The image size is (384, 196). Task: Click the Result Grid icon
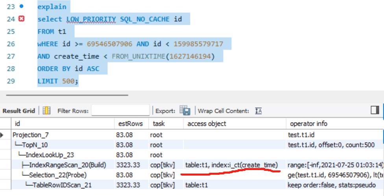[46, 111]
